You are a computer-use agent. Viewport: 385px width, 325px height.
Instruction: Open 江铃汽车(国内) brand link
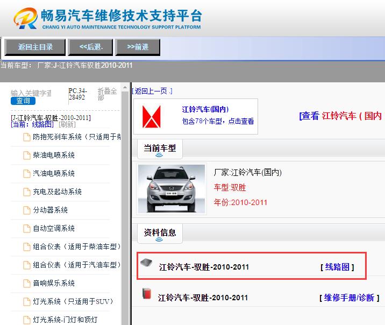(205, 109)
